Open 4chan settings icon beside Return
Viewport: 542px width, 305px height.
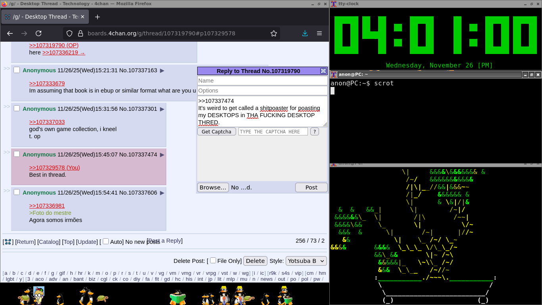(8, 242)
